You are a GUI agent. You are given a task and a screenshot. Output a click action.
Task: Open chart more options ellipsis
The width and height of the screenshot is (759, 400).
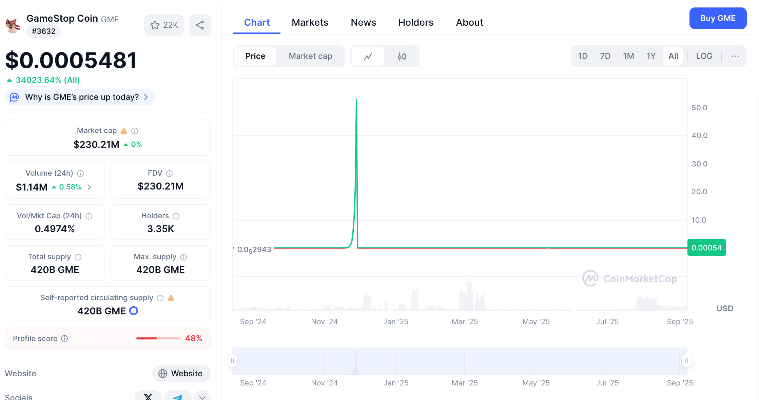pyautogui.click(x=735, y=56)
